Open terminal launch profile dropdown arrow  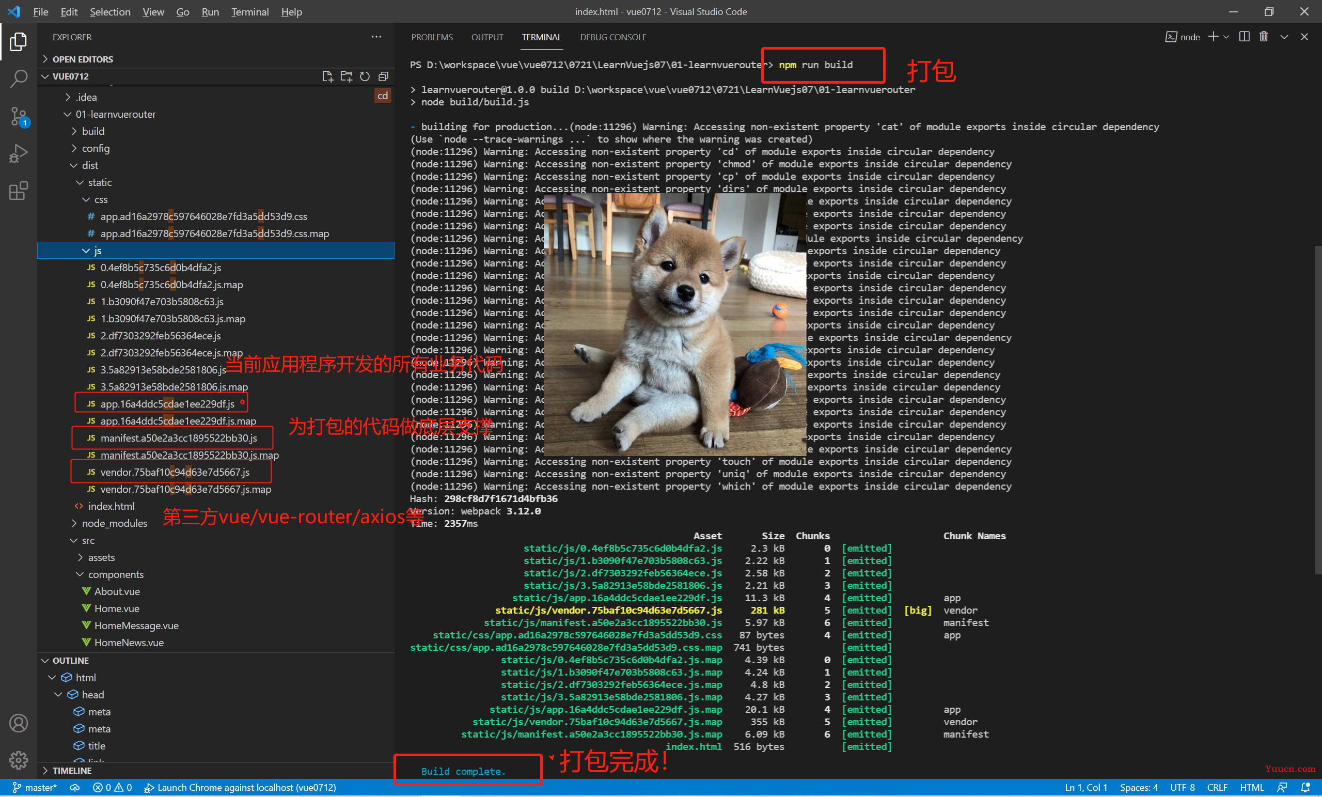[x=1226, y=37]
